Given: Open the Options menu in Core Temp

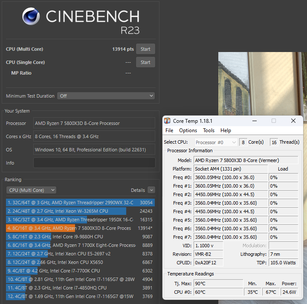Looking at the screenshot, I should click(188, 130).
